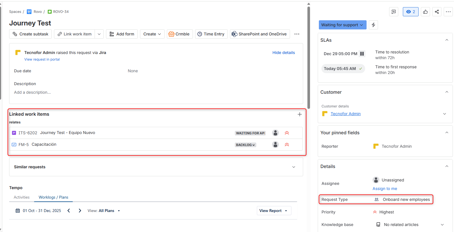454x232 pixels.
Task: Collapse the SLAs panel
Action: coord(447,40)
